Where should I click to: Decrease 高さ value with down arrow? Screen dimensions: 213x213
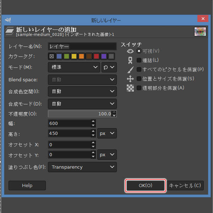(93, 135)
